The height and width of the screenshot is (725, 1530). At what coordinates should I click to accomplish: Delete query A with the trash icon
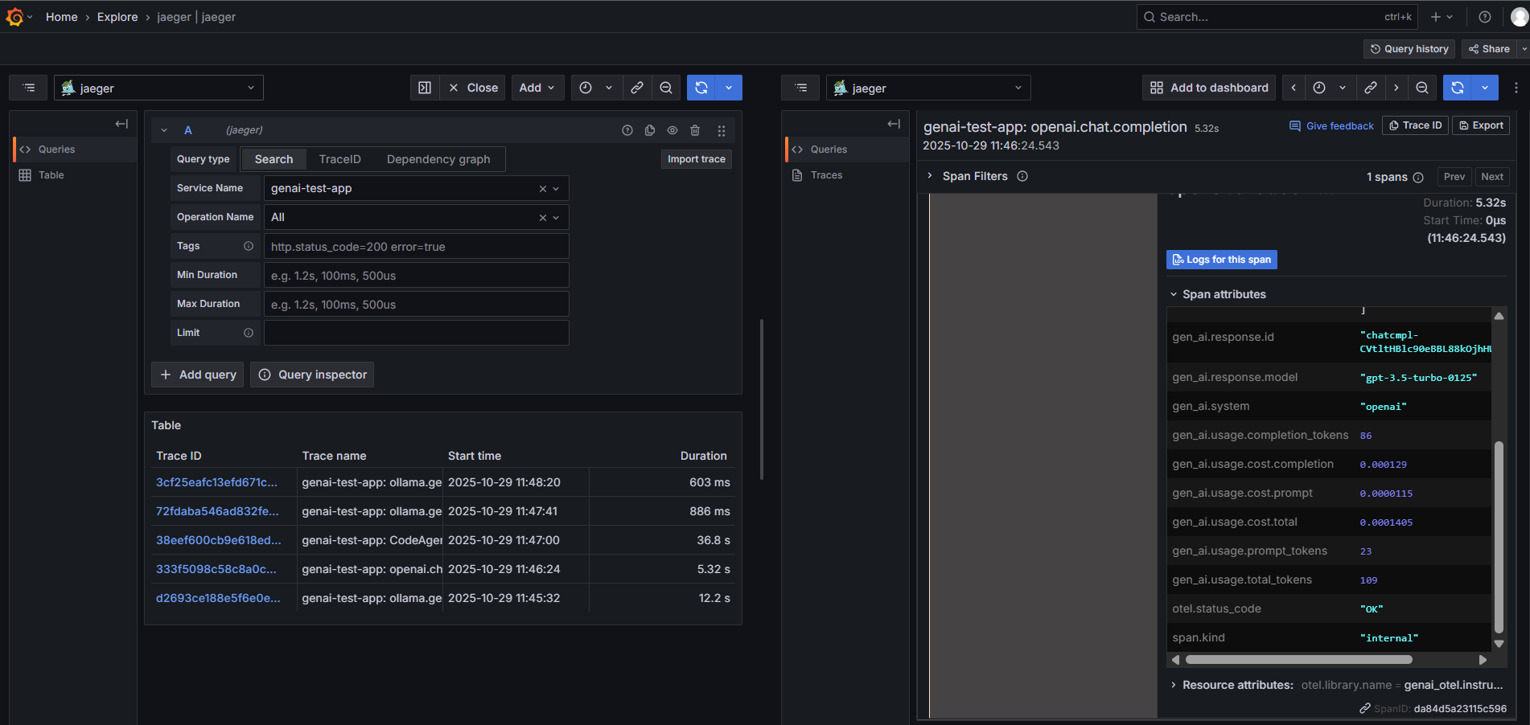pos(695,130)
